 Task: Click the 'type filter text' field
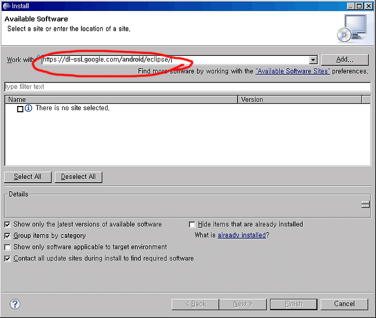coord(187,87)
